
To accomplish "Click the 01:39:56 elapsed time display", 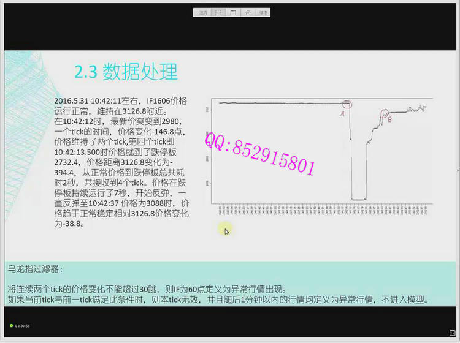I will 23,325.
